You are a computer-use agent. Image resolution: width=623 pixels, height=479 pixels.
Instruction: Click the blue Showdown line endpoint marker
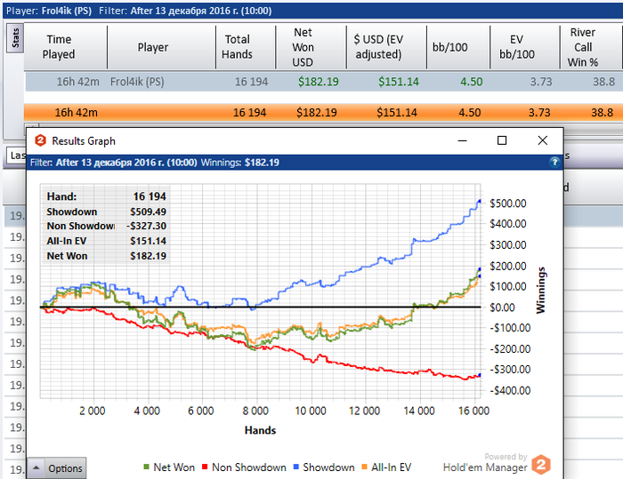click(x=480, y=202)
